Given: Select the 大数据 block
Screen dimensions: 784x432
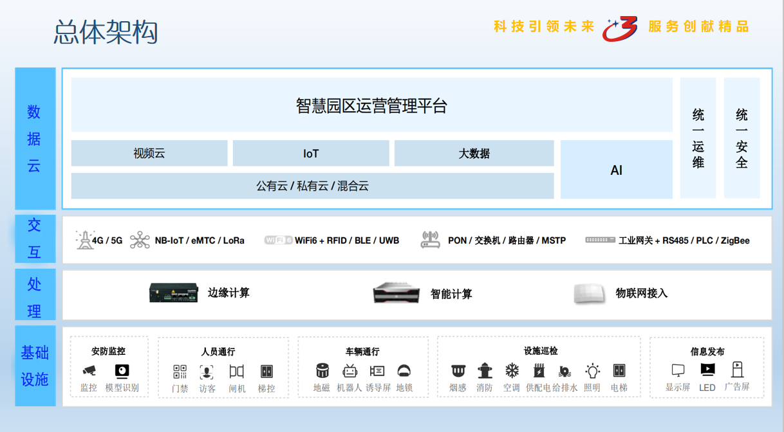Looking at the screenshot, I should [474, 154].
